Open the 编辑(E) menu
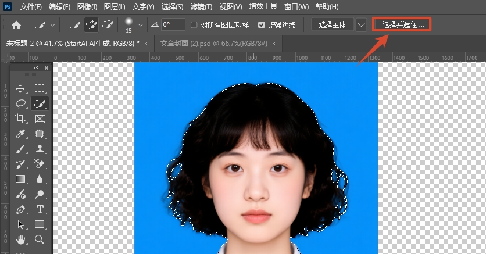 click(59, 6)
